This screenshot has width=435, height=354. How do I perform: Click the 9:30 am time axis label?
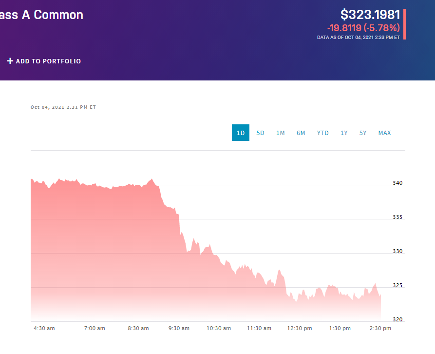[x=179, y=328]
